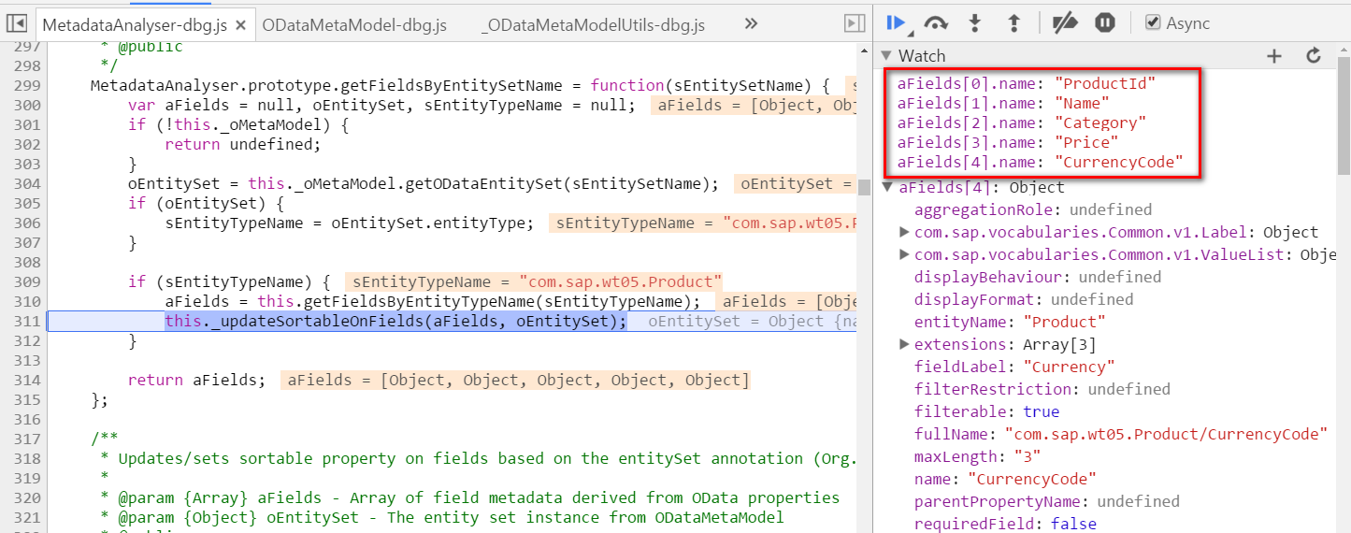The image size is (1351, 533).
Task: Open the _ODataMetaModelUtils-dbg.js tab
Action: (593, 25)
